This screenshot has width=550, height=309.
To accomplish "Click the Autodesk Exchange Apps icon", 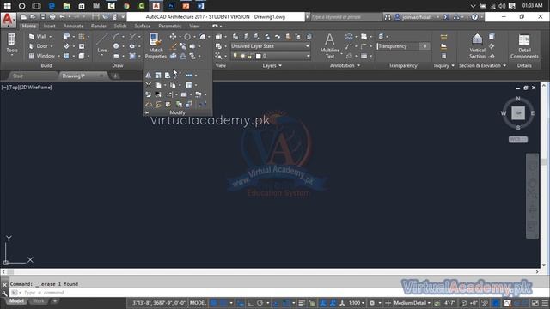I will [x=447, y=17].
